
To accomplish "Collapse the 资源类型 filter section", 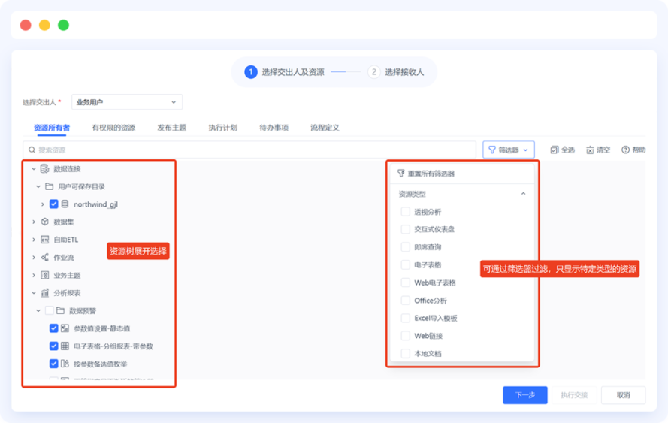I will pyautogui.click(x=524, y=194).
